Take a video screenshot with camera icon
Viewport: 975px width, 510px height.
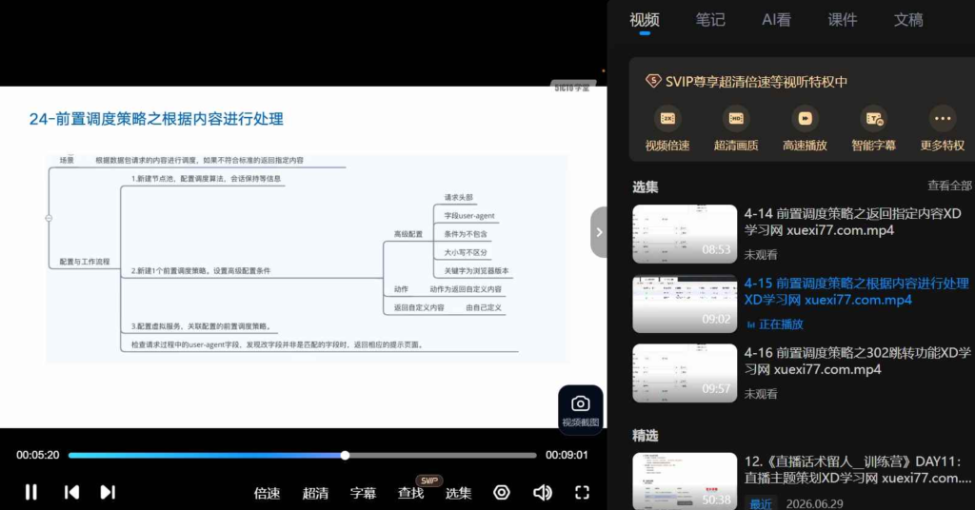pos(580,409)
